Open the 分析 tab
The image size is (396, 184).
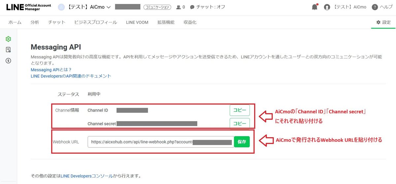35,22
